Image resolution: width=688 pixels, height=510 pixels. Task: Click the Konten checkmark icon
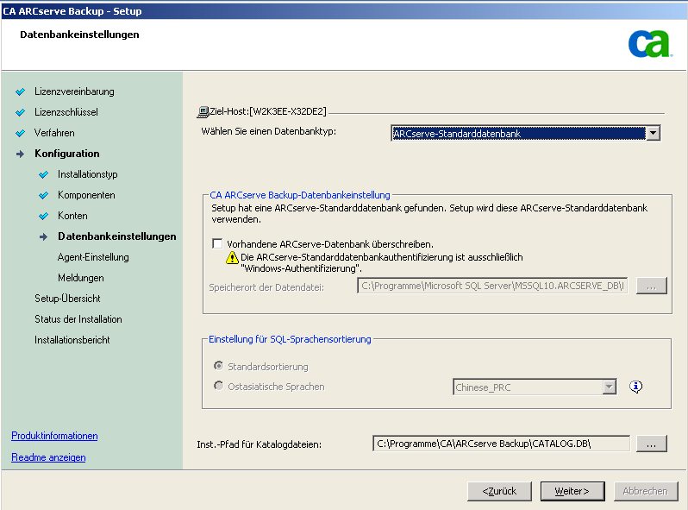coord(43,216)
